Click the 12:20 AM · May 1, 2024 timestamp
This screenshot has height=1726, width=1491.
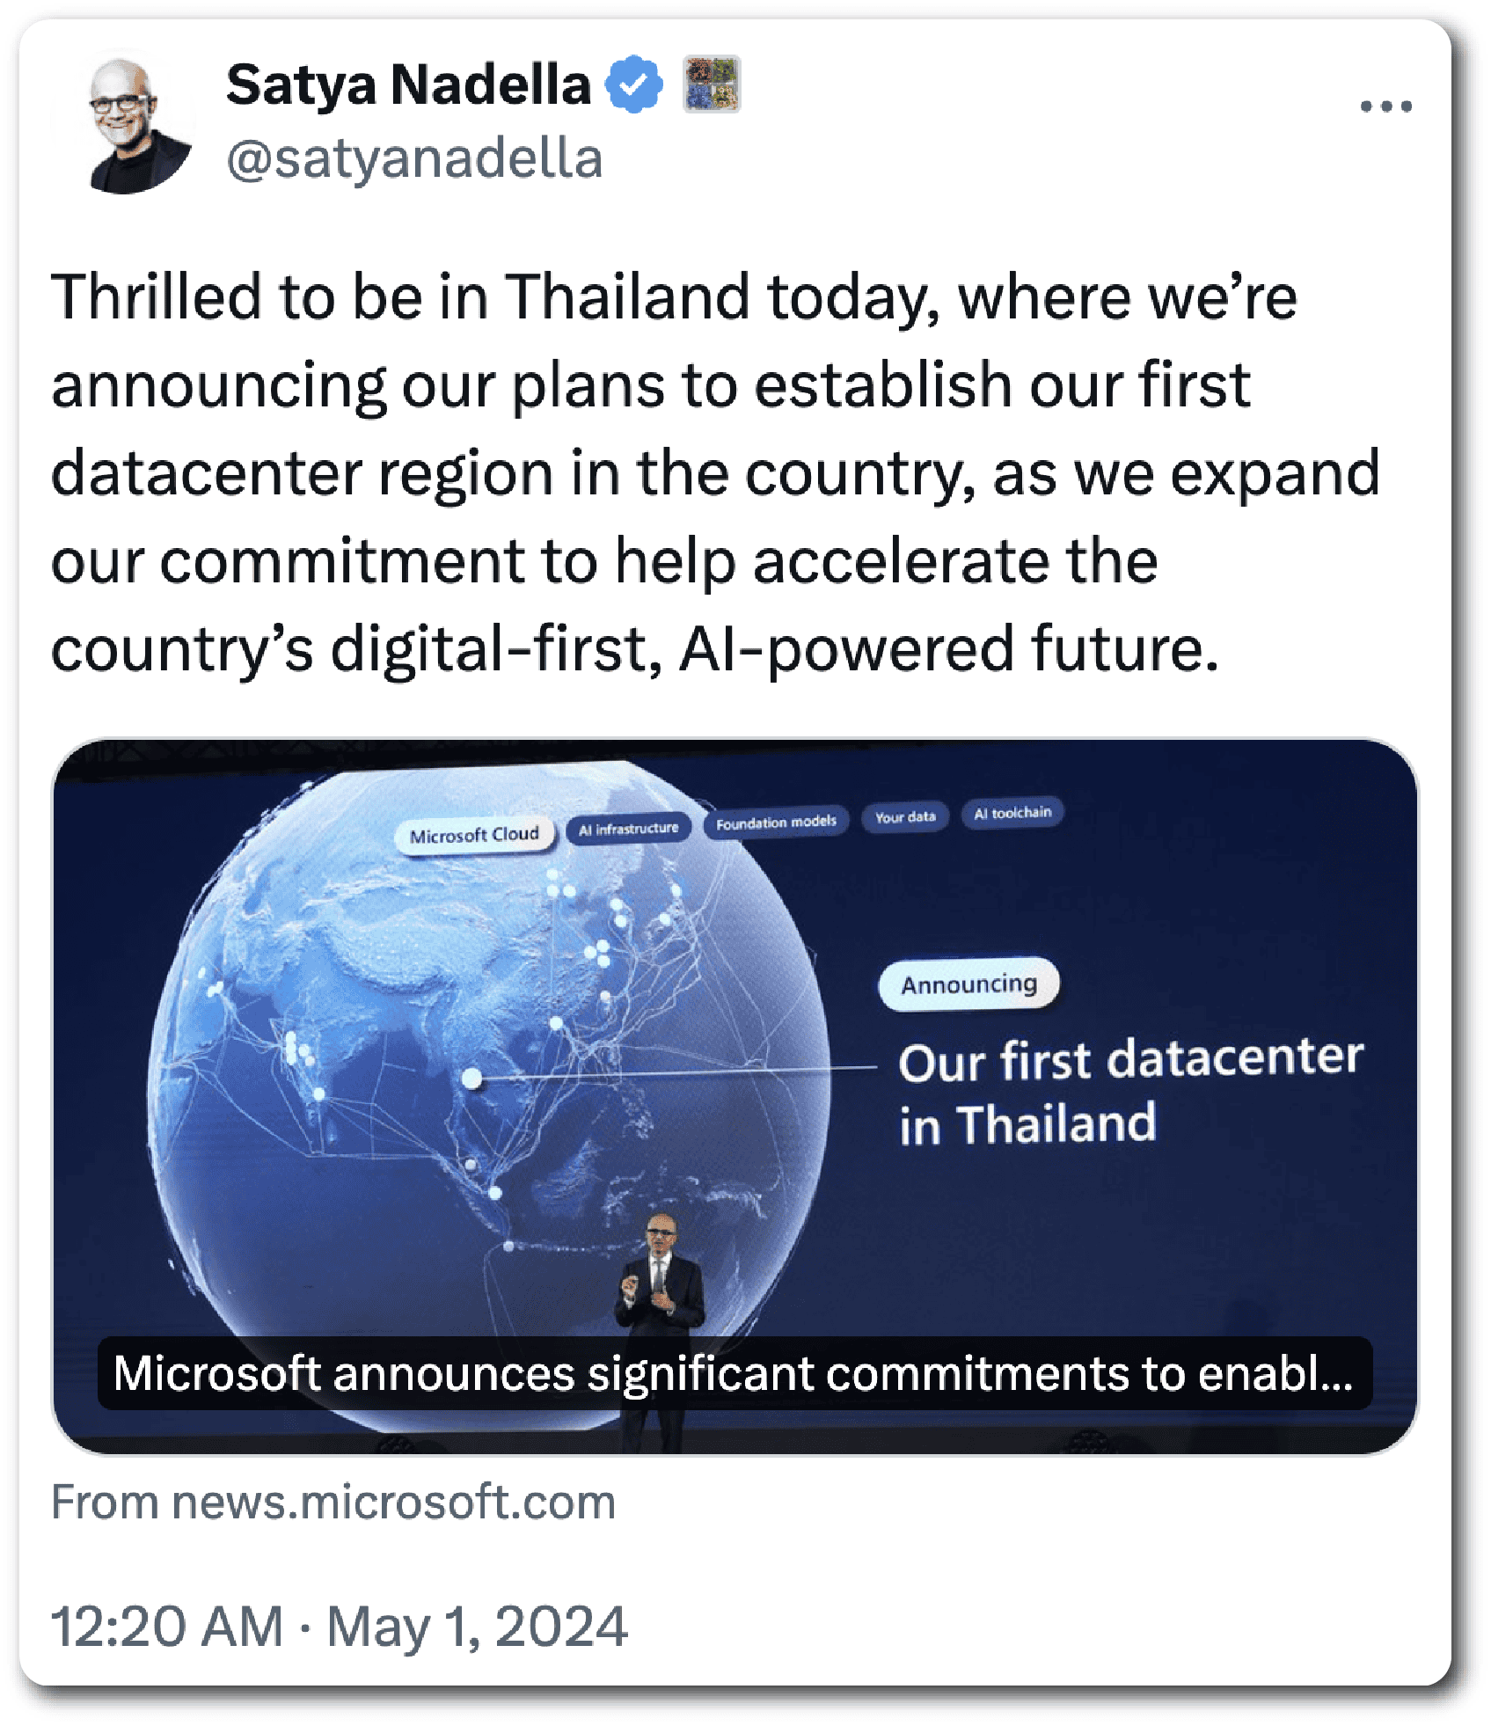340,1626
